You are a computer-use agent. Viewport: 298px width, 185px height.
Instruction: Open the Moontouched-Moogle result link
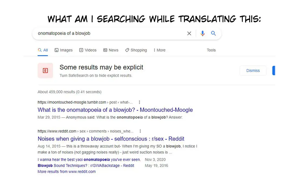[115, 110]
